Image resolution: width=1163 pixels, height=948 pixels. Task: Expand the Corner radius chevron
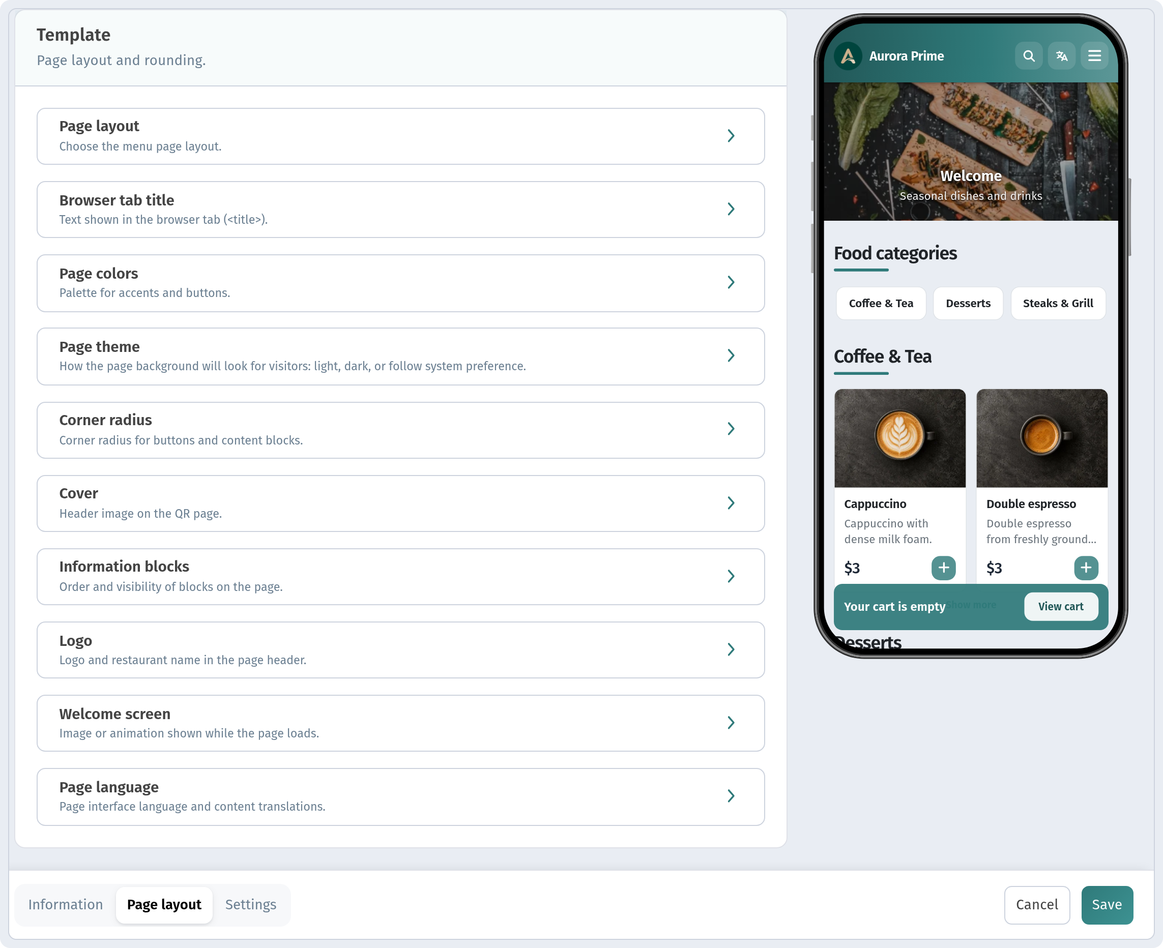[x=731, y=429]
